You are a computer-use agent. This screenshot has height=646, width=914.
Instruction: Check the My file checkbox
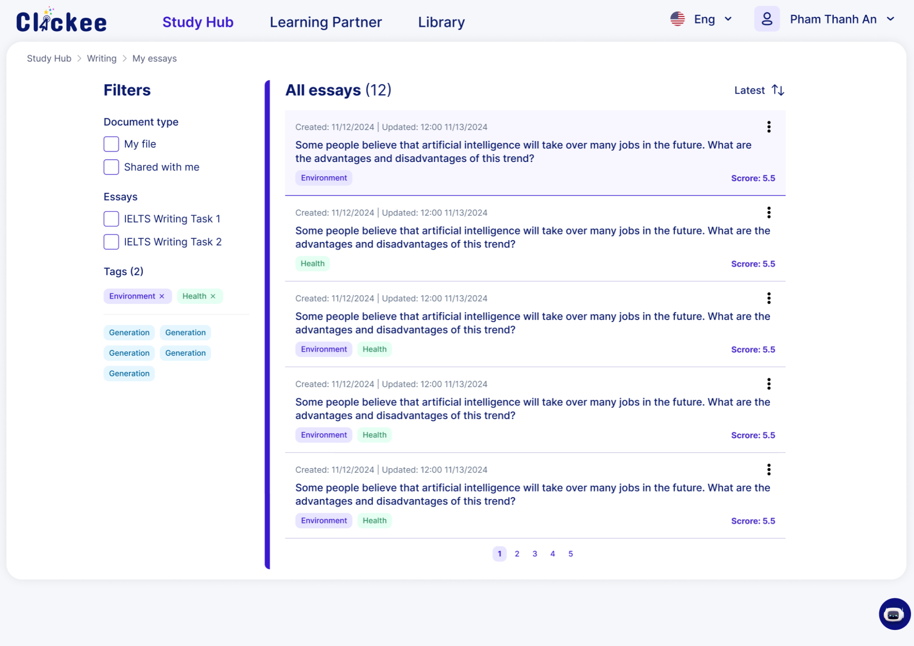111,144
